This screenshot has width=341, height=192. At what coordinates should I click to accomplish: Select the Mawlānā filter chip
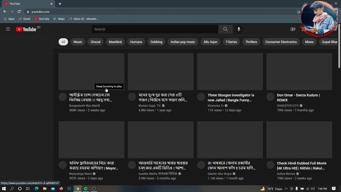point(115,42)
